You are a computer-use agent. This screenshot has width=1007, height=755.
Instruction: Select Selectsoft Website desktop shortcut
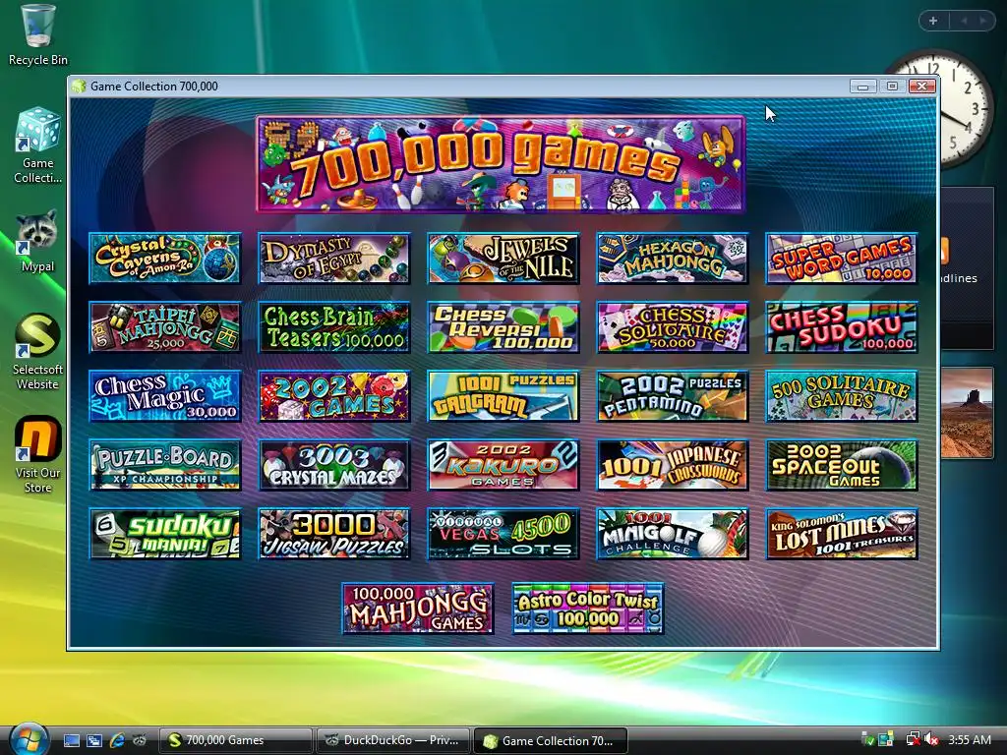pos(37,352)
